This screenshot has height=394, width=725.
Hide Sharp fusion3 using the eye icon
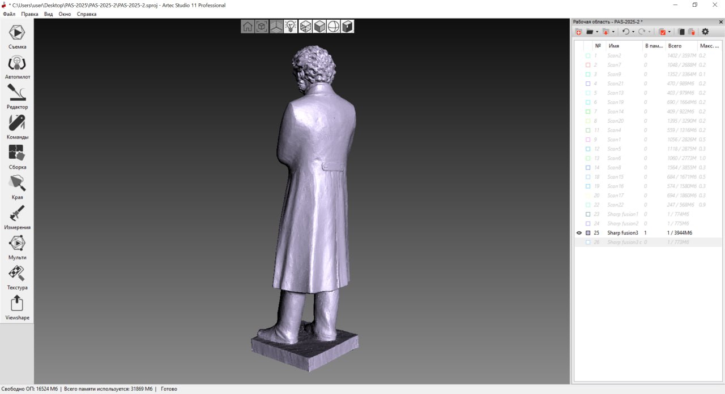(579, 233)
